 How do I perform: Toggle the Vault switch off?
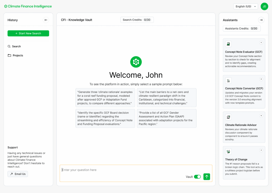click(x=197, y=177)
